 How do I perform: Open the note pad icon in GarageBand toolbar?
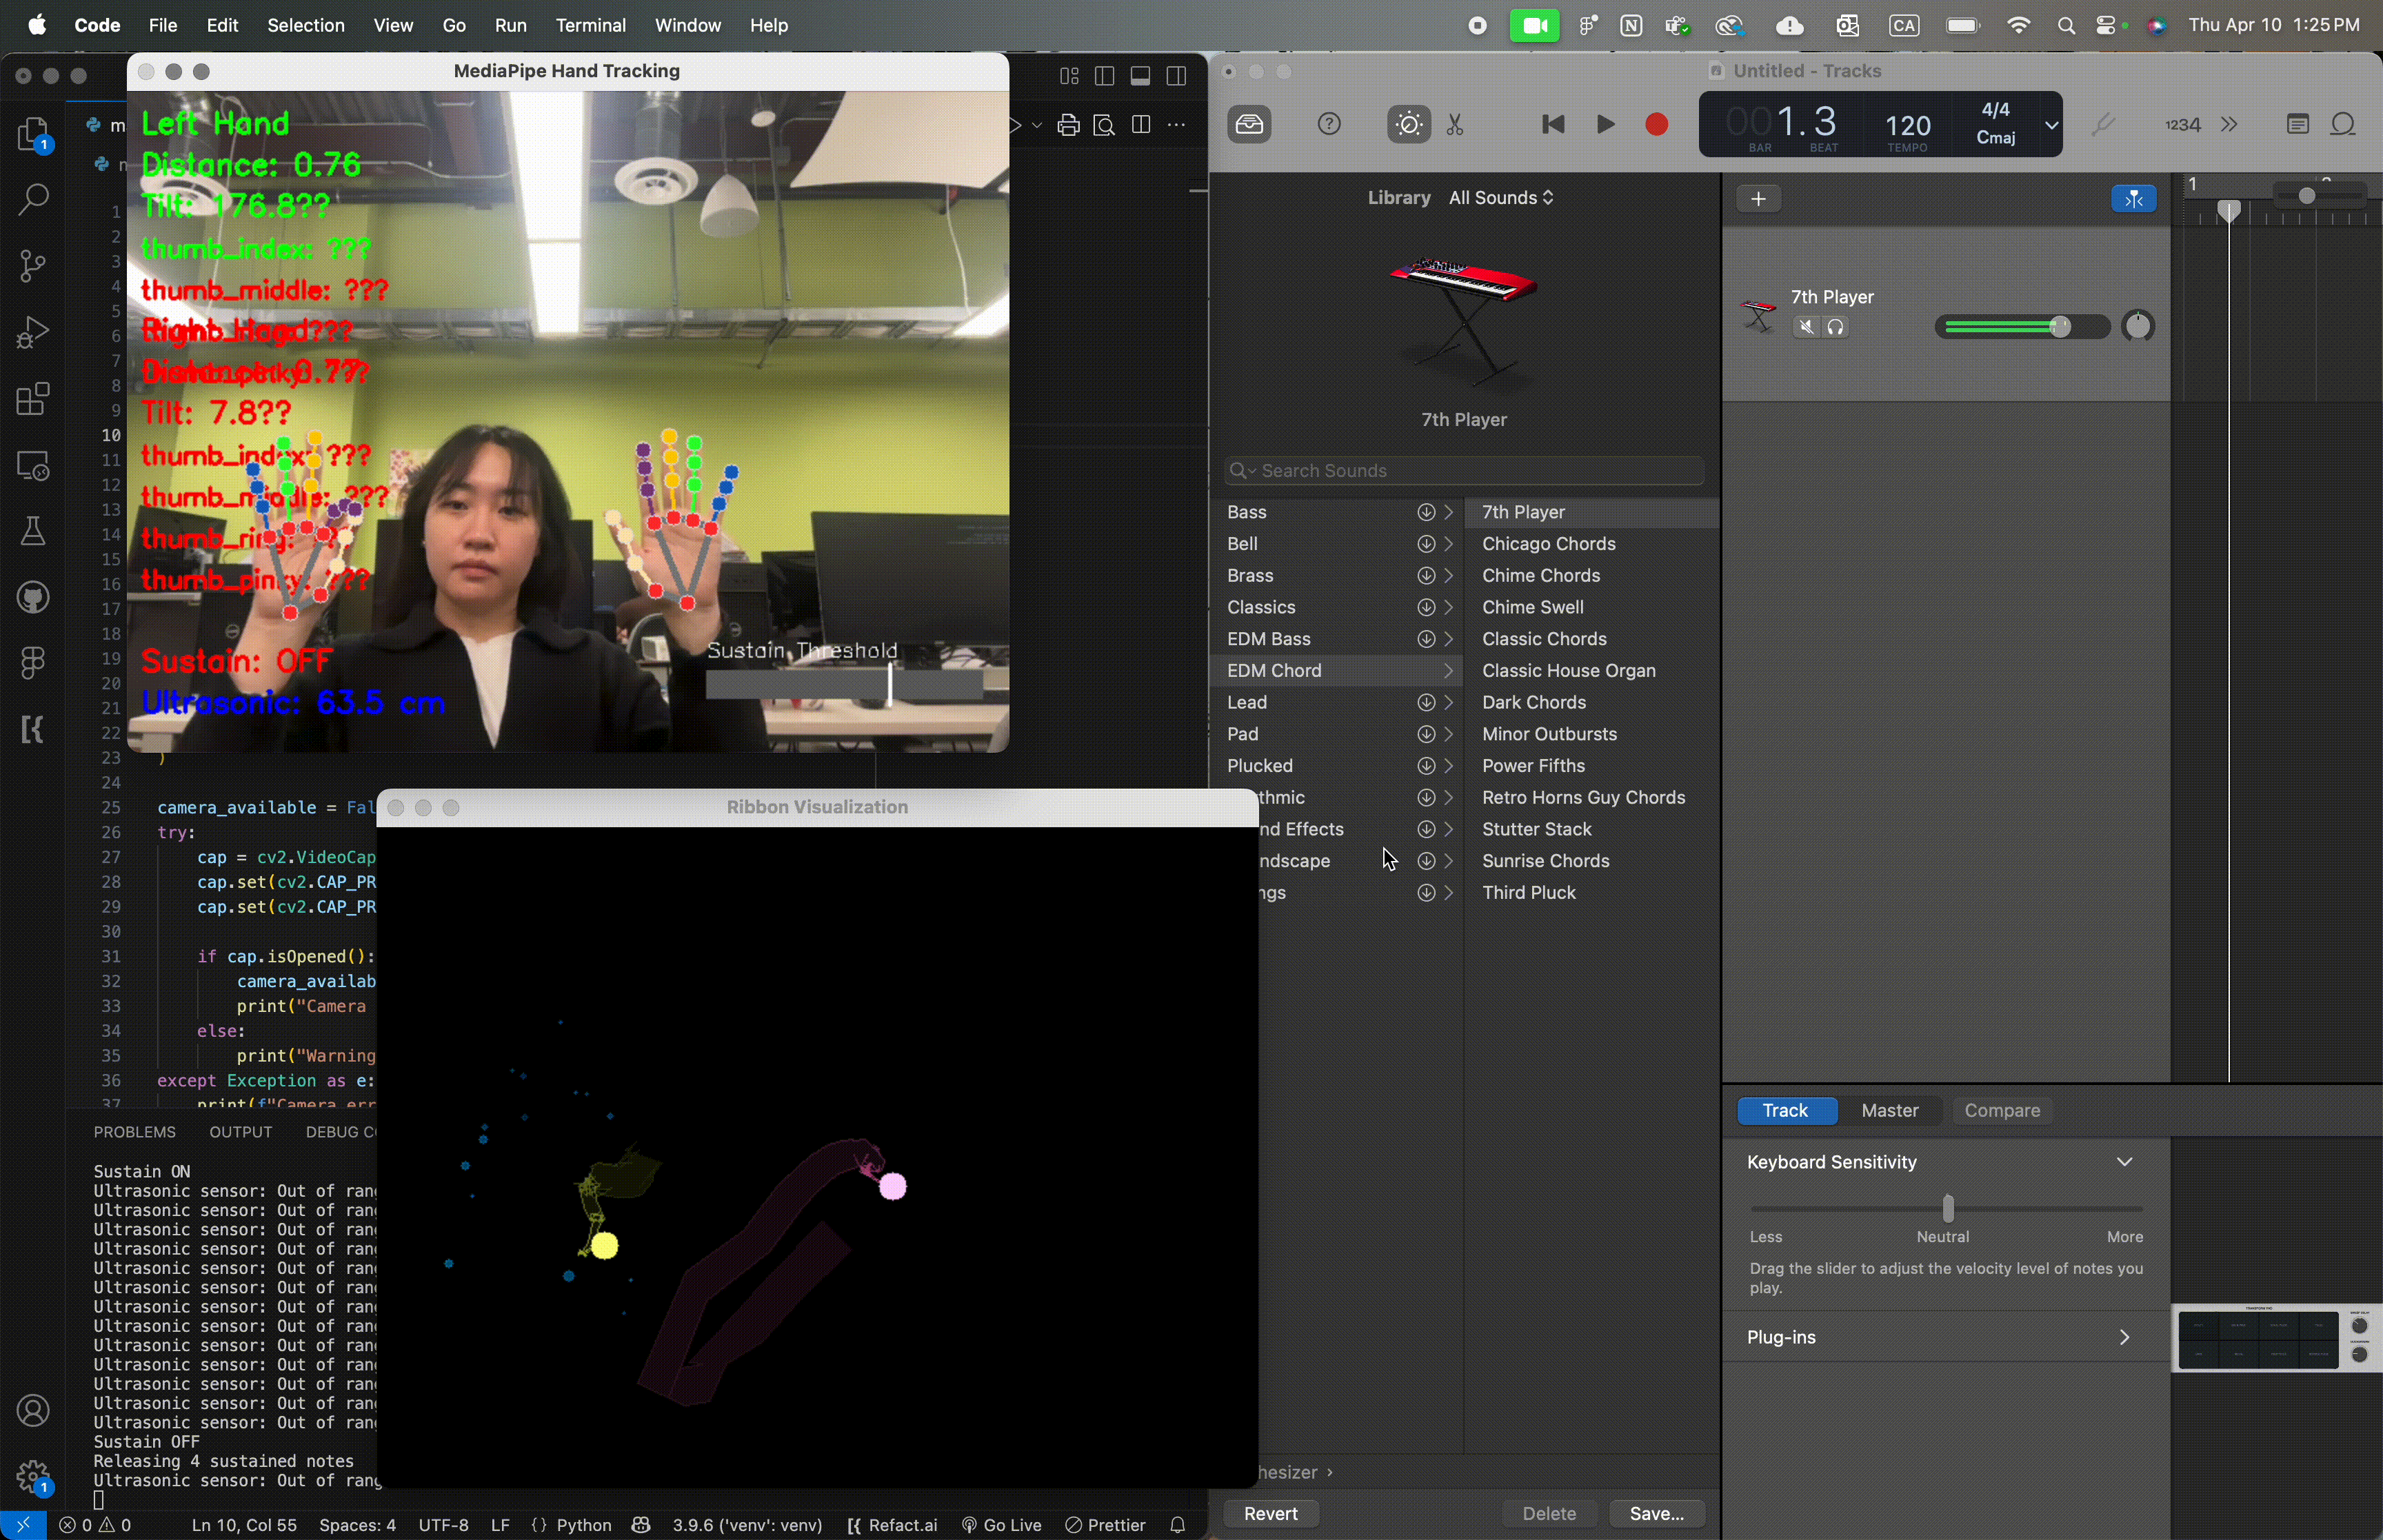[x=2297, y=123]
